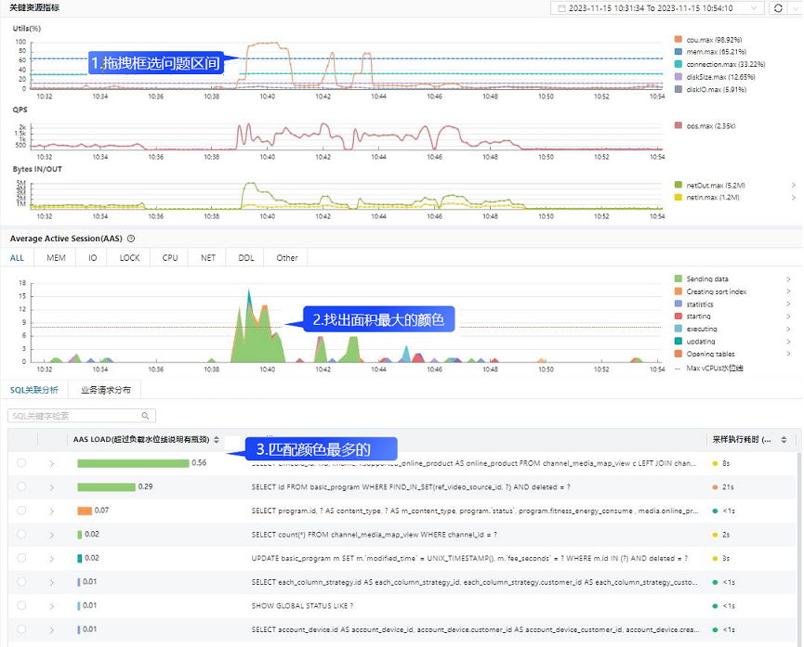Click the Creating sort index color swatch
Viewport: 804px width, 647px height.
point(678,291)
